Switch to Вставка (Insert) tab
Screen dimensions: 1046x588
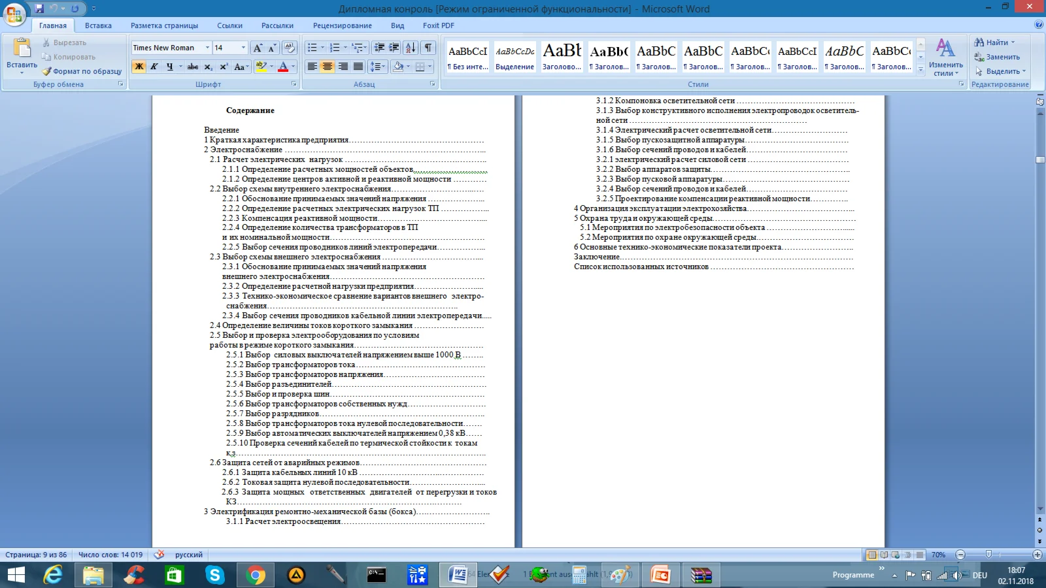pos(98,25)
